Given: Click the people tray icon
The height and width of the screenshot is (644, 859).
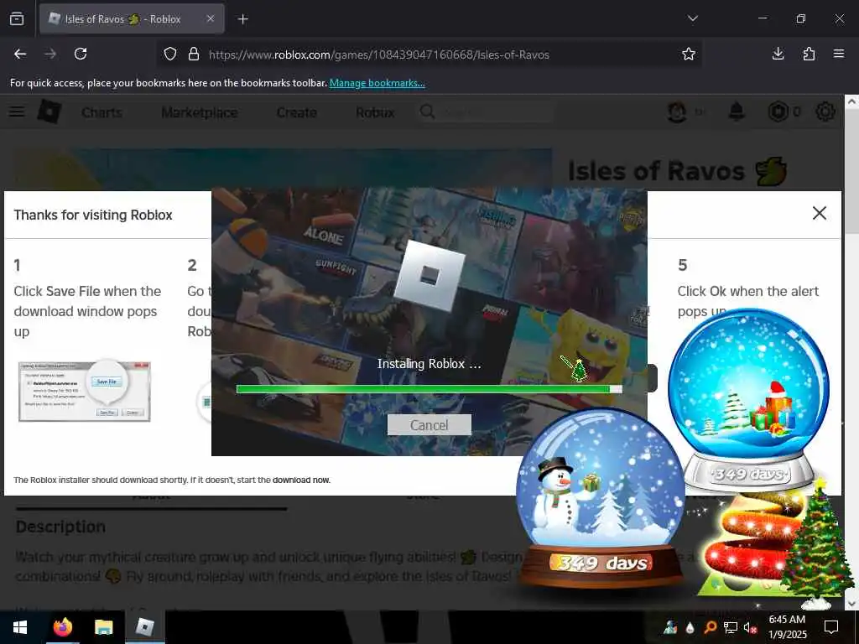Looking at the screenshot, I should (670, 627).
